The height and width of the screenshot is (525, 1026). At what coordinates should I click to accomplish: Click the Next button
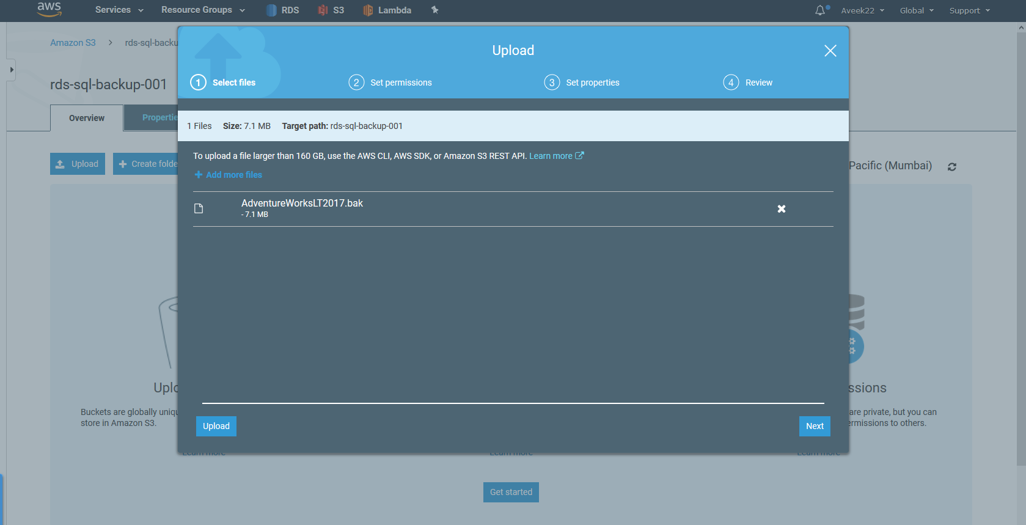tap(815, 426)
